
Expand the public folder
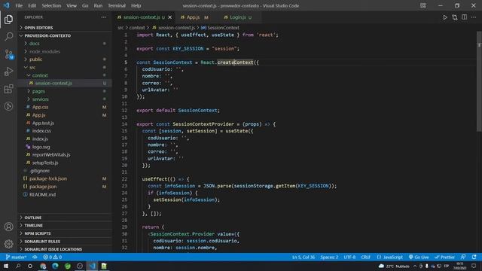pos(65,59)
